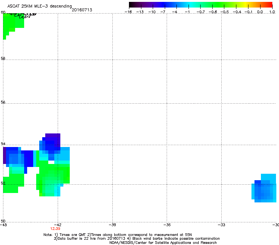
Task: Click the 'Data buffer is 22 hrs' note line
Action: point(136,239)
